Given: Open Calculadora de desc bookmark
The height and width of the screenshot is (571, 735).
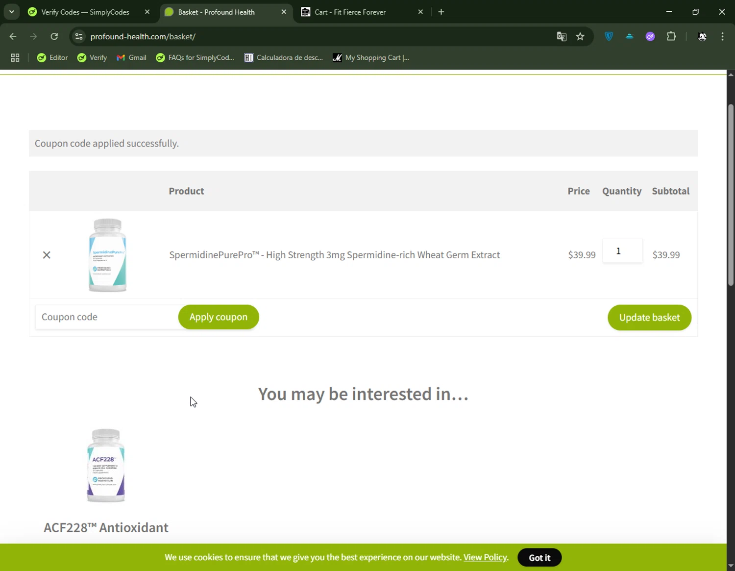Looking at the screenshot, I should [284, 58].
